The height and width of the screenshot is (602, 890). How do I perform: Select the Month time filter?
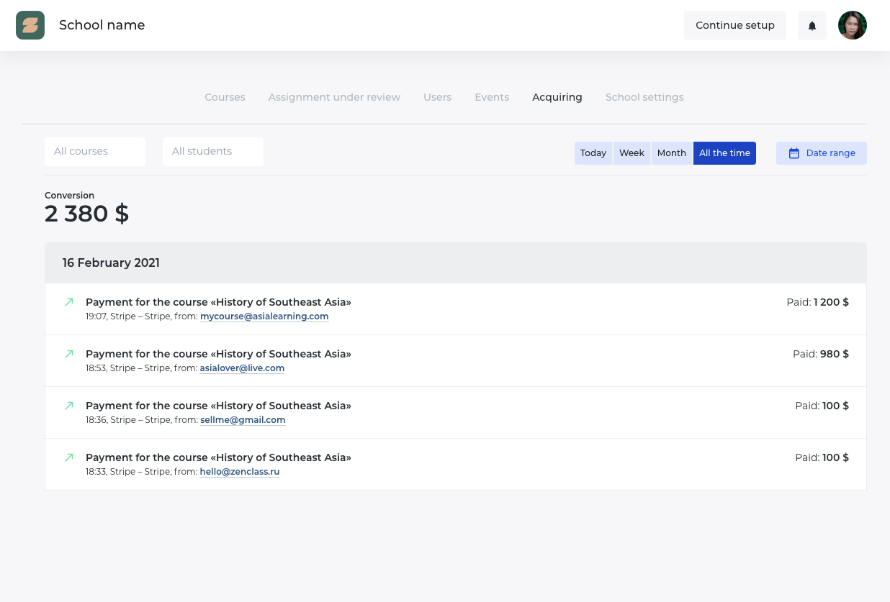[671, 153]
